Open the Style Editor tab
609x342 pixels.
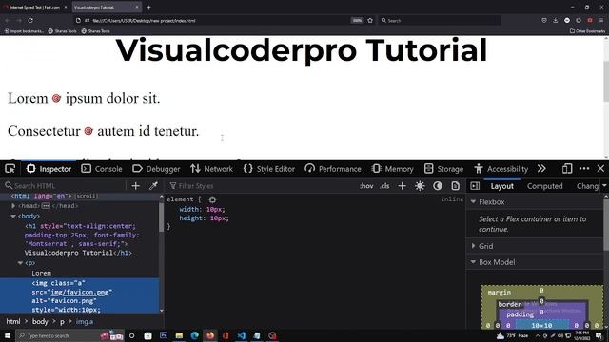pos(269,169)
